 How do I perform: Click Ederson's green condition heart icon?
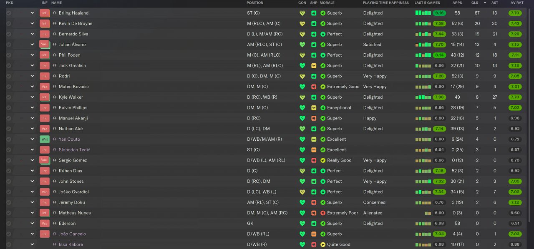pyautogui.click(x=302, y=223)
